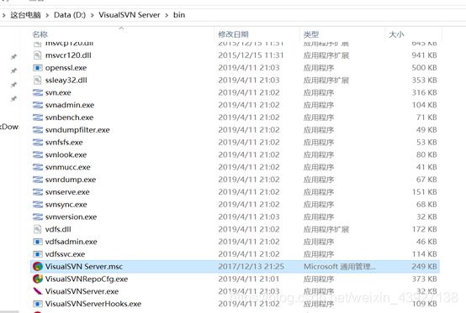The image size is (466, 313).
Task: Click the svnbench.exe icon
Action: tap(38, 117)
